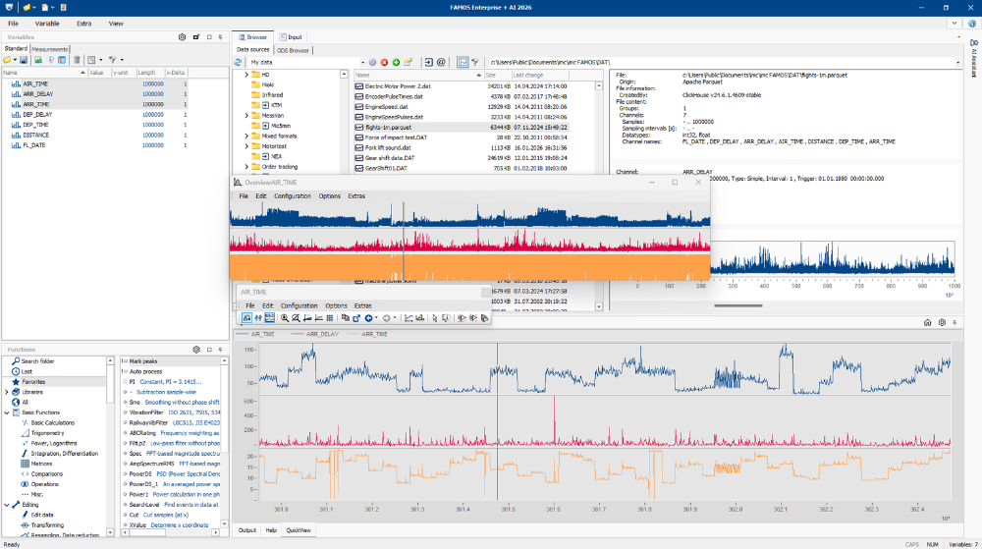982x549 pixels.
Task: Click the zoom magnifier icon in curve toolbar
Action: (x=285, y=318)
